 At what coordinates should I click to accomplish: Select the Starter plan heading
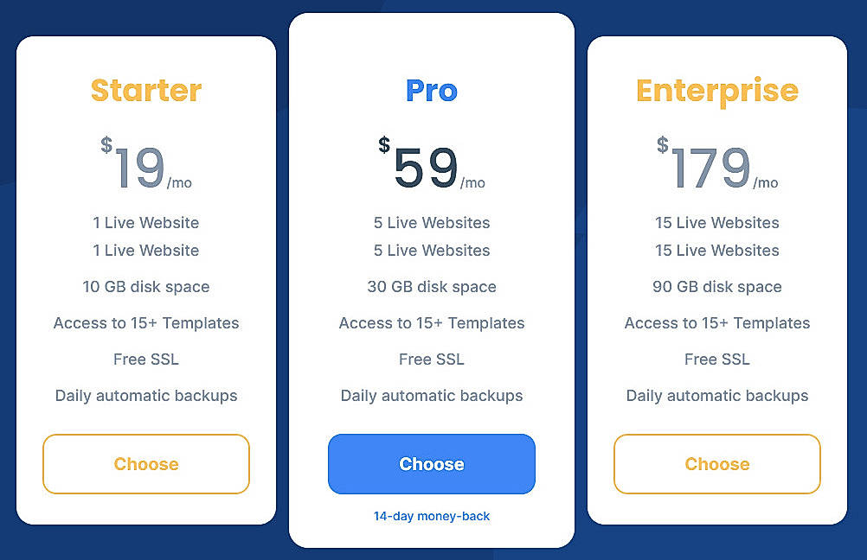point(145,90)
